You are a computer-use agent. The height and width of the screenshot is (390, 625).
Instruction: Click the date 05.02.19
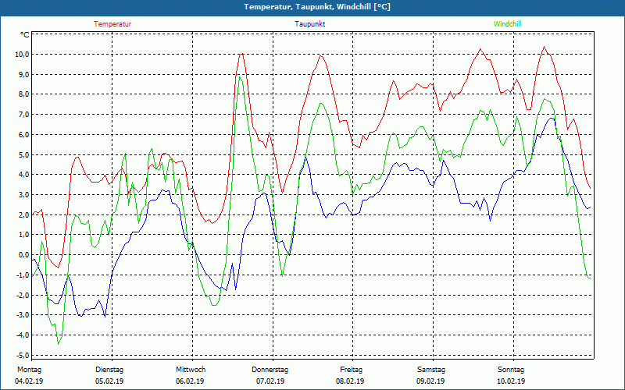pos(109,381)
